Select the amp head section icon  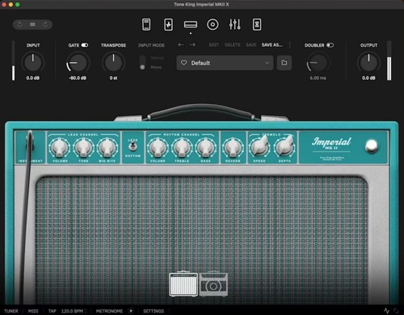pyautogui.click(x=191, y=25)
